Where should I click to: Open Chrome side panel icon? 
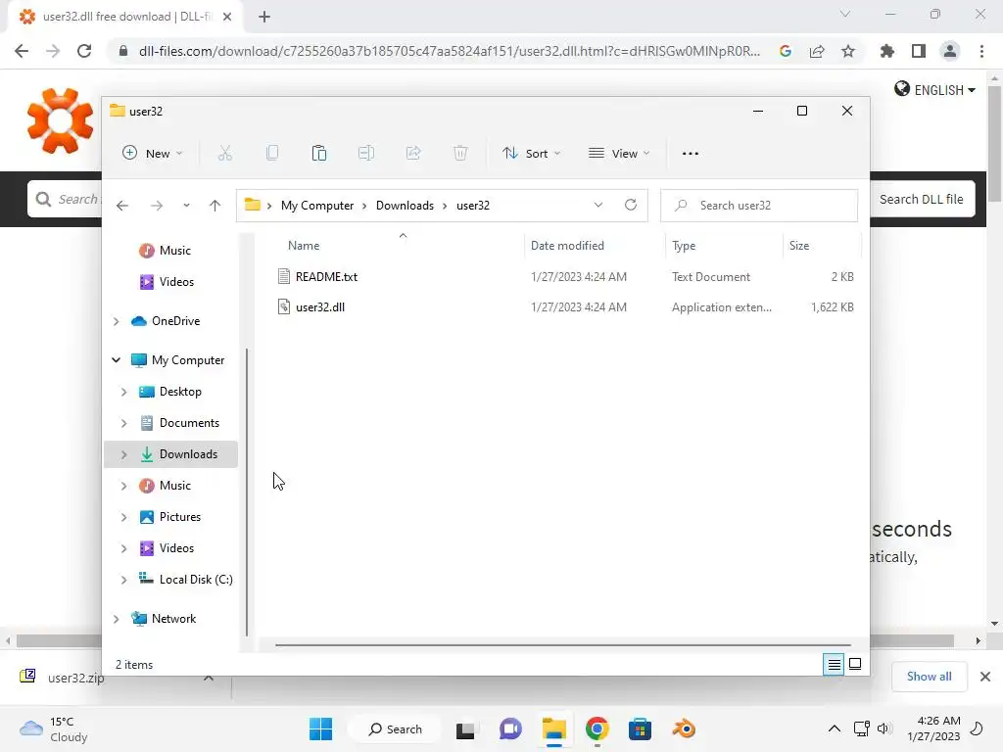pyautogui.click(x=918, y=51)
